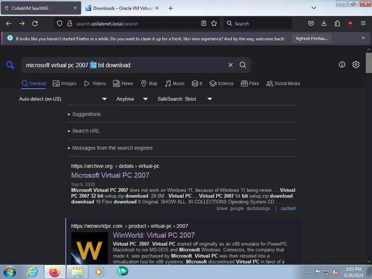Show hidden tray icons arrow
372x279 pixels.
point(309,272)
